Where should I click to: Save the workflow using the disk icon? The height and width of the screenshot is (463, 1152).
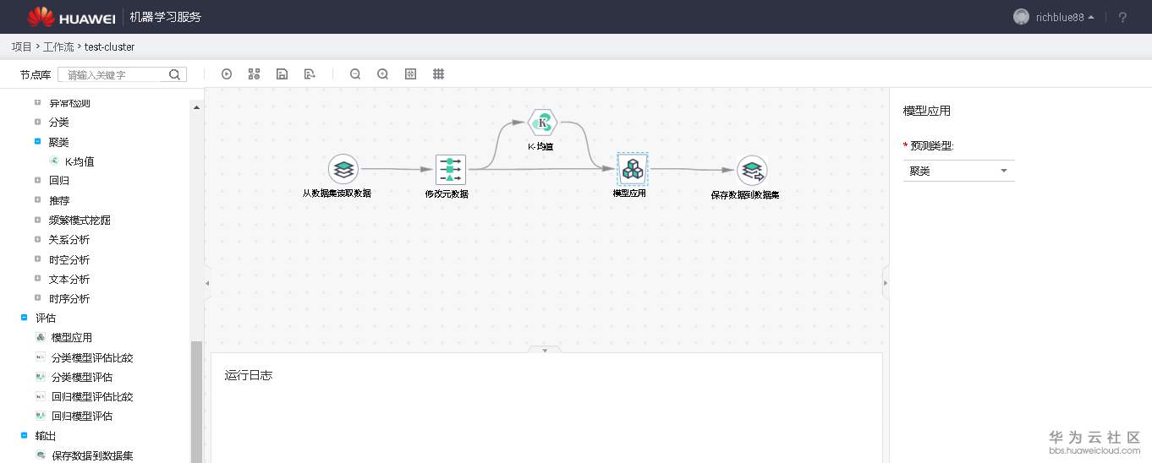pos(282,74)
